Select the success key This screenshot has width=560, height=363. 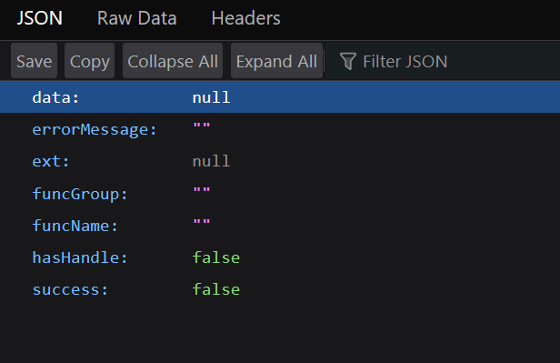(x=70, y=289)
